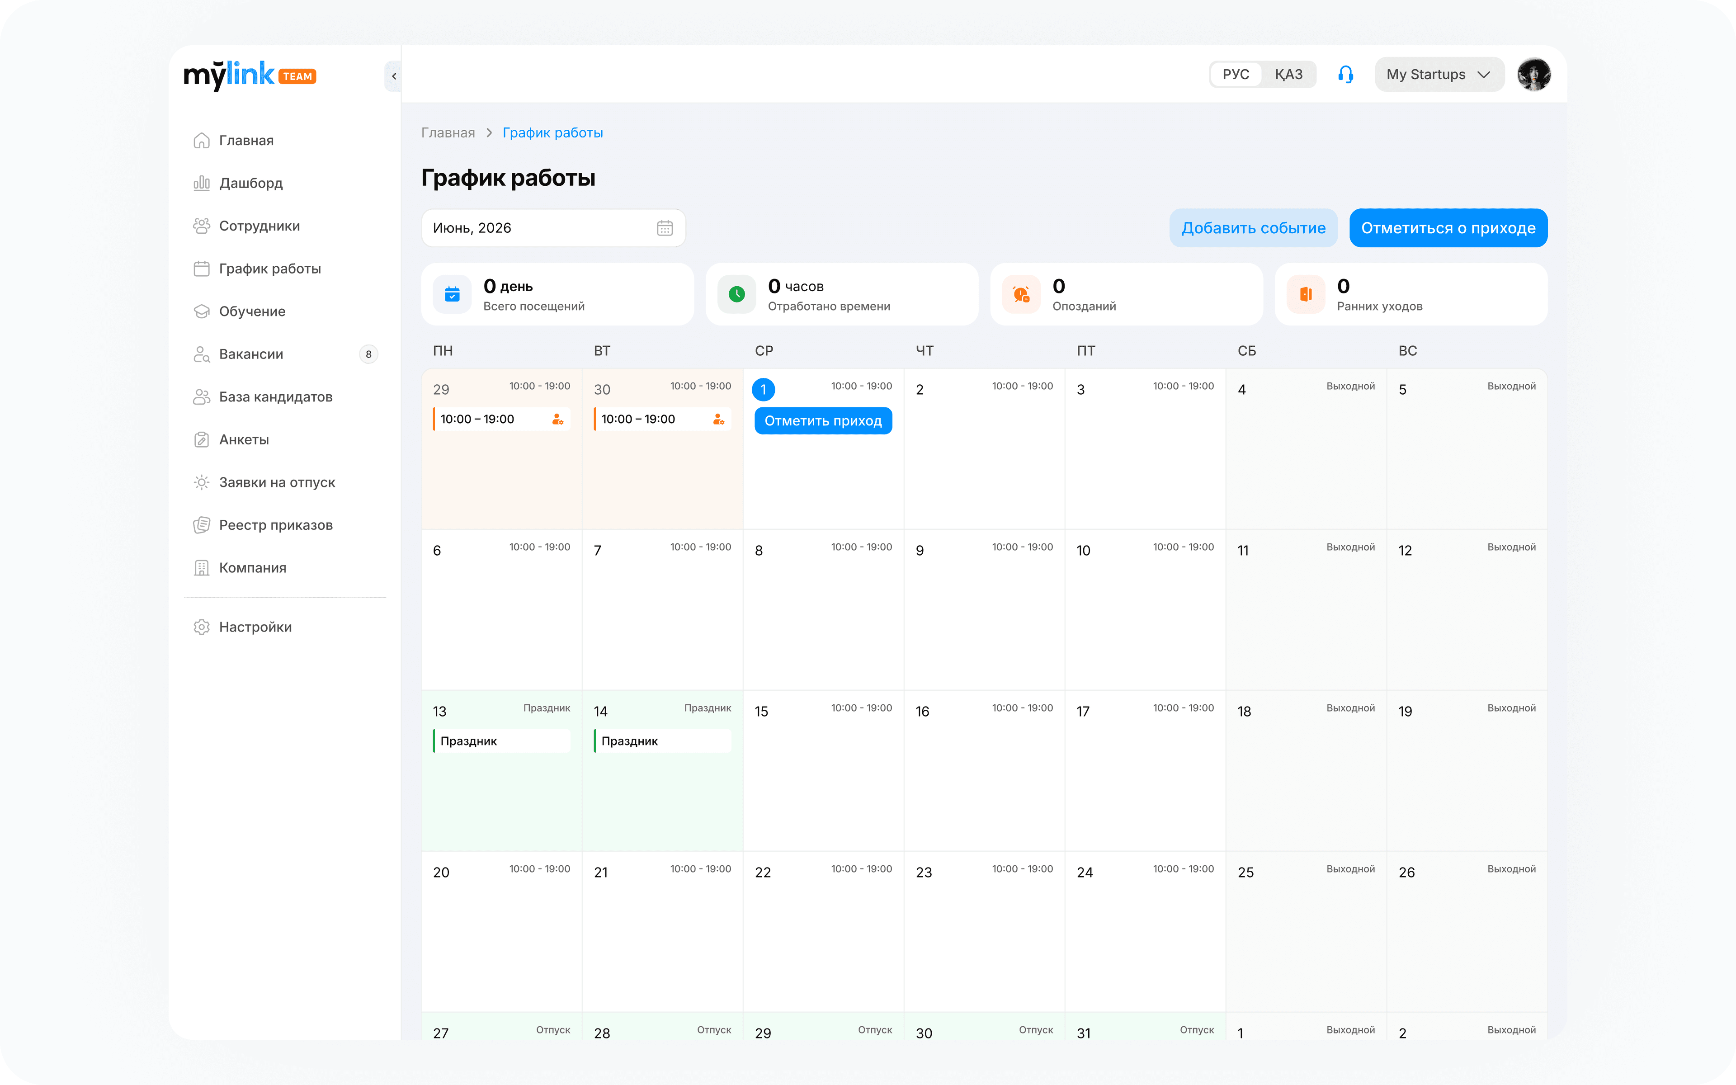Select calendar day 12 Выходной
The width and height of the screenshot is (1736, 1085).
coord(1467,610)
